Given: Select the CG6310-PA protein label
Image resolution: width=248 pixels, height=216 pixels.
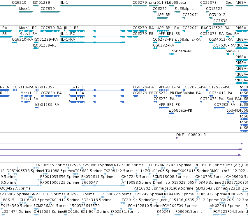Looking at the screenshot, I should (23, 87).
